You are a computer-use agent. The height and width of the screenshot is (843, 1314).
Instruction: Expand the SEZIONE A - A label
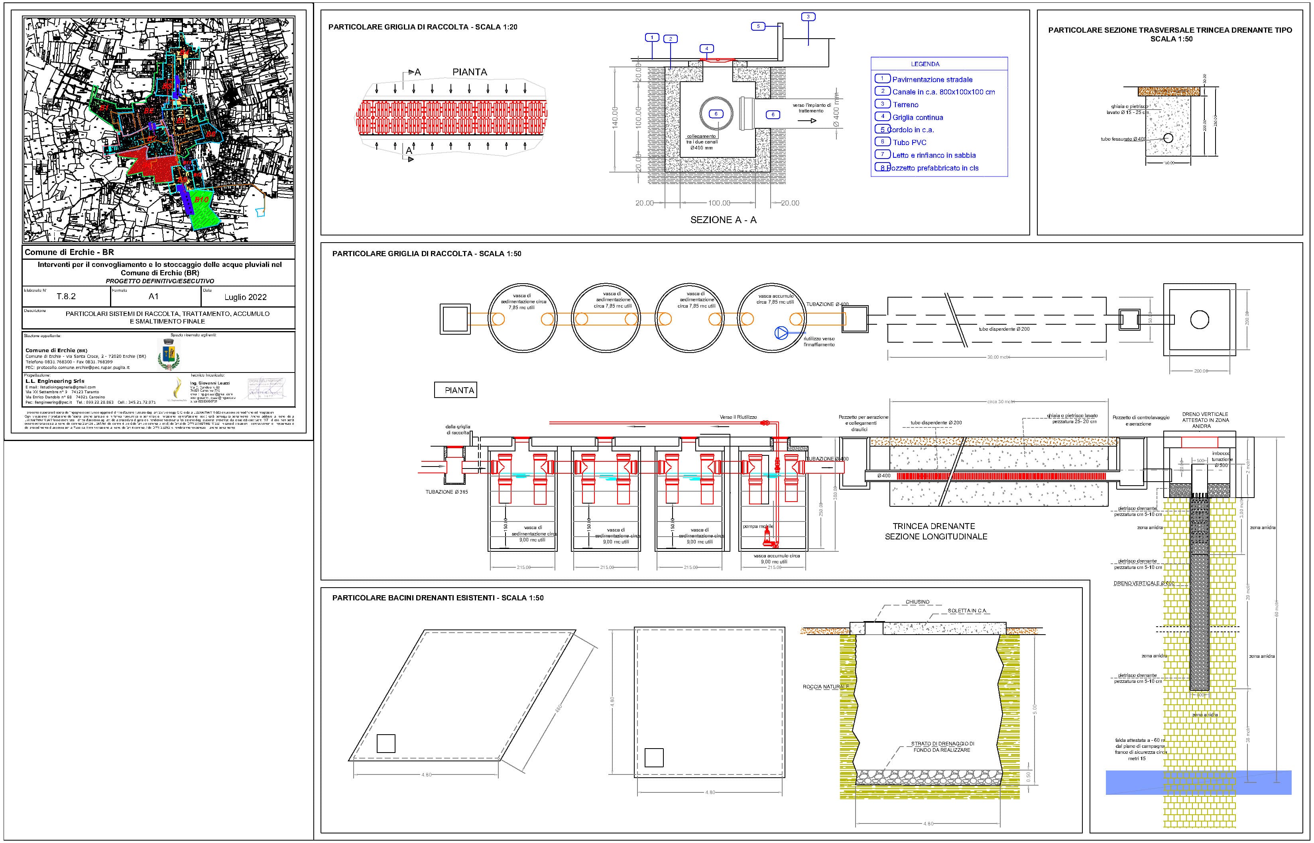[x=724, y=221]
